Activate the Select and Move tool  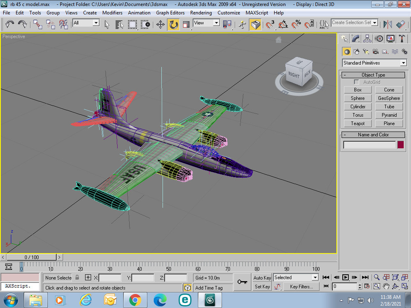click(160, 24)
